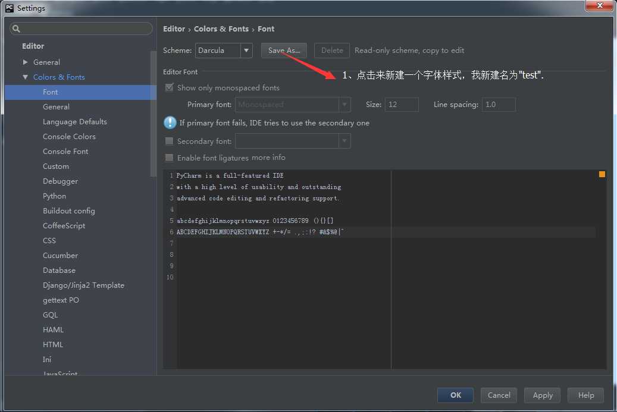This screenshot has height=412, width=617.
Task: Click line number 10 in the preview gutter
Action: click(x=170, y=277)
